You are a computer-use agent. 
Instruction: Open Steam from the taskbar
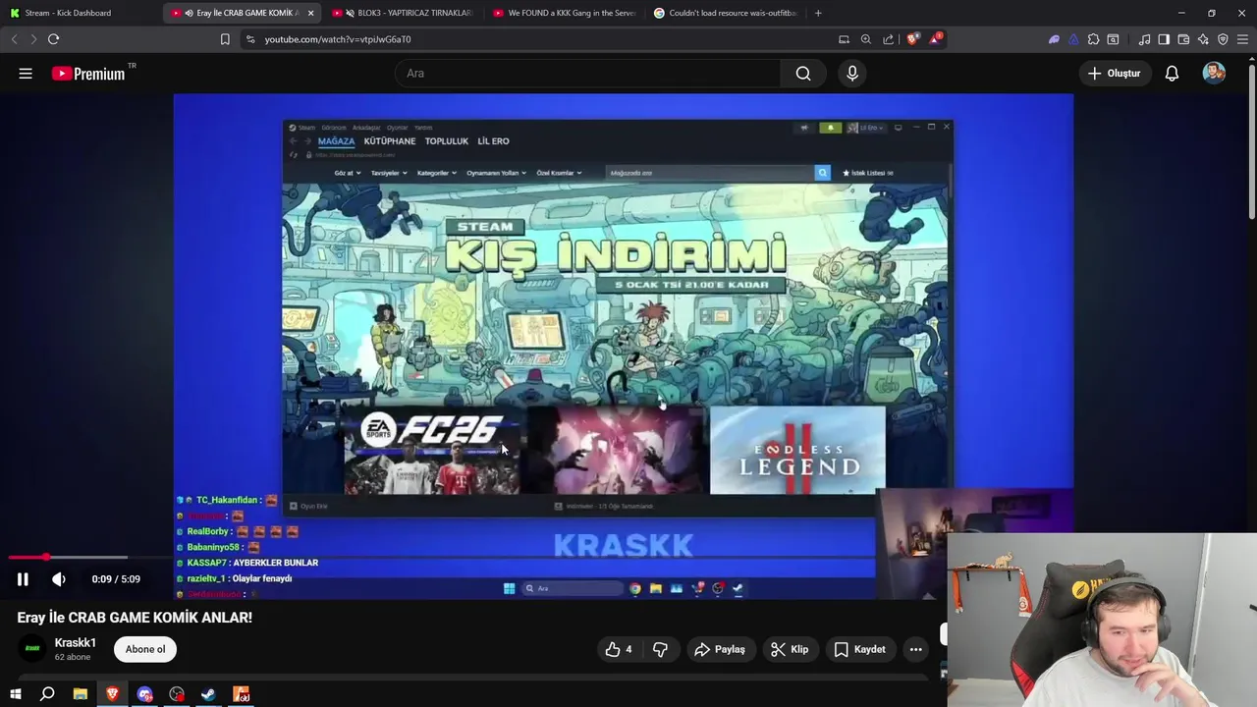pos(208,694)
